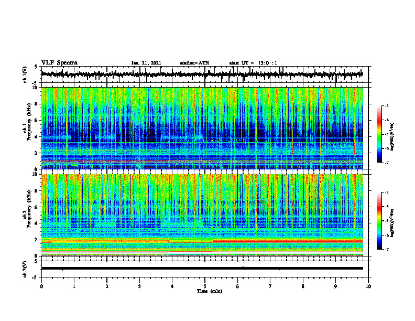Click inside the ch.2 spectrogram panel

click(x=202, y=215)
